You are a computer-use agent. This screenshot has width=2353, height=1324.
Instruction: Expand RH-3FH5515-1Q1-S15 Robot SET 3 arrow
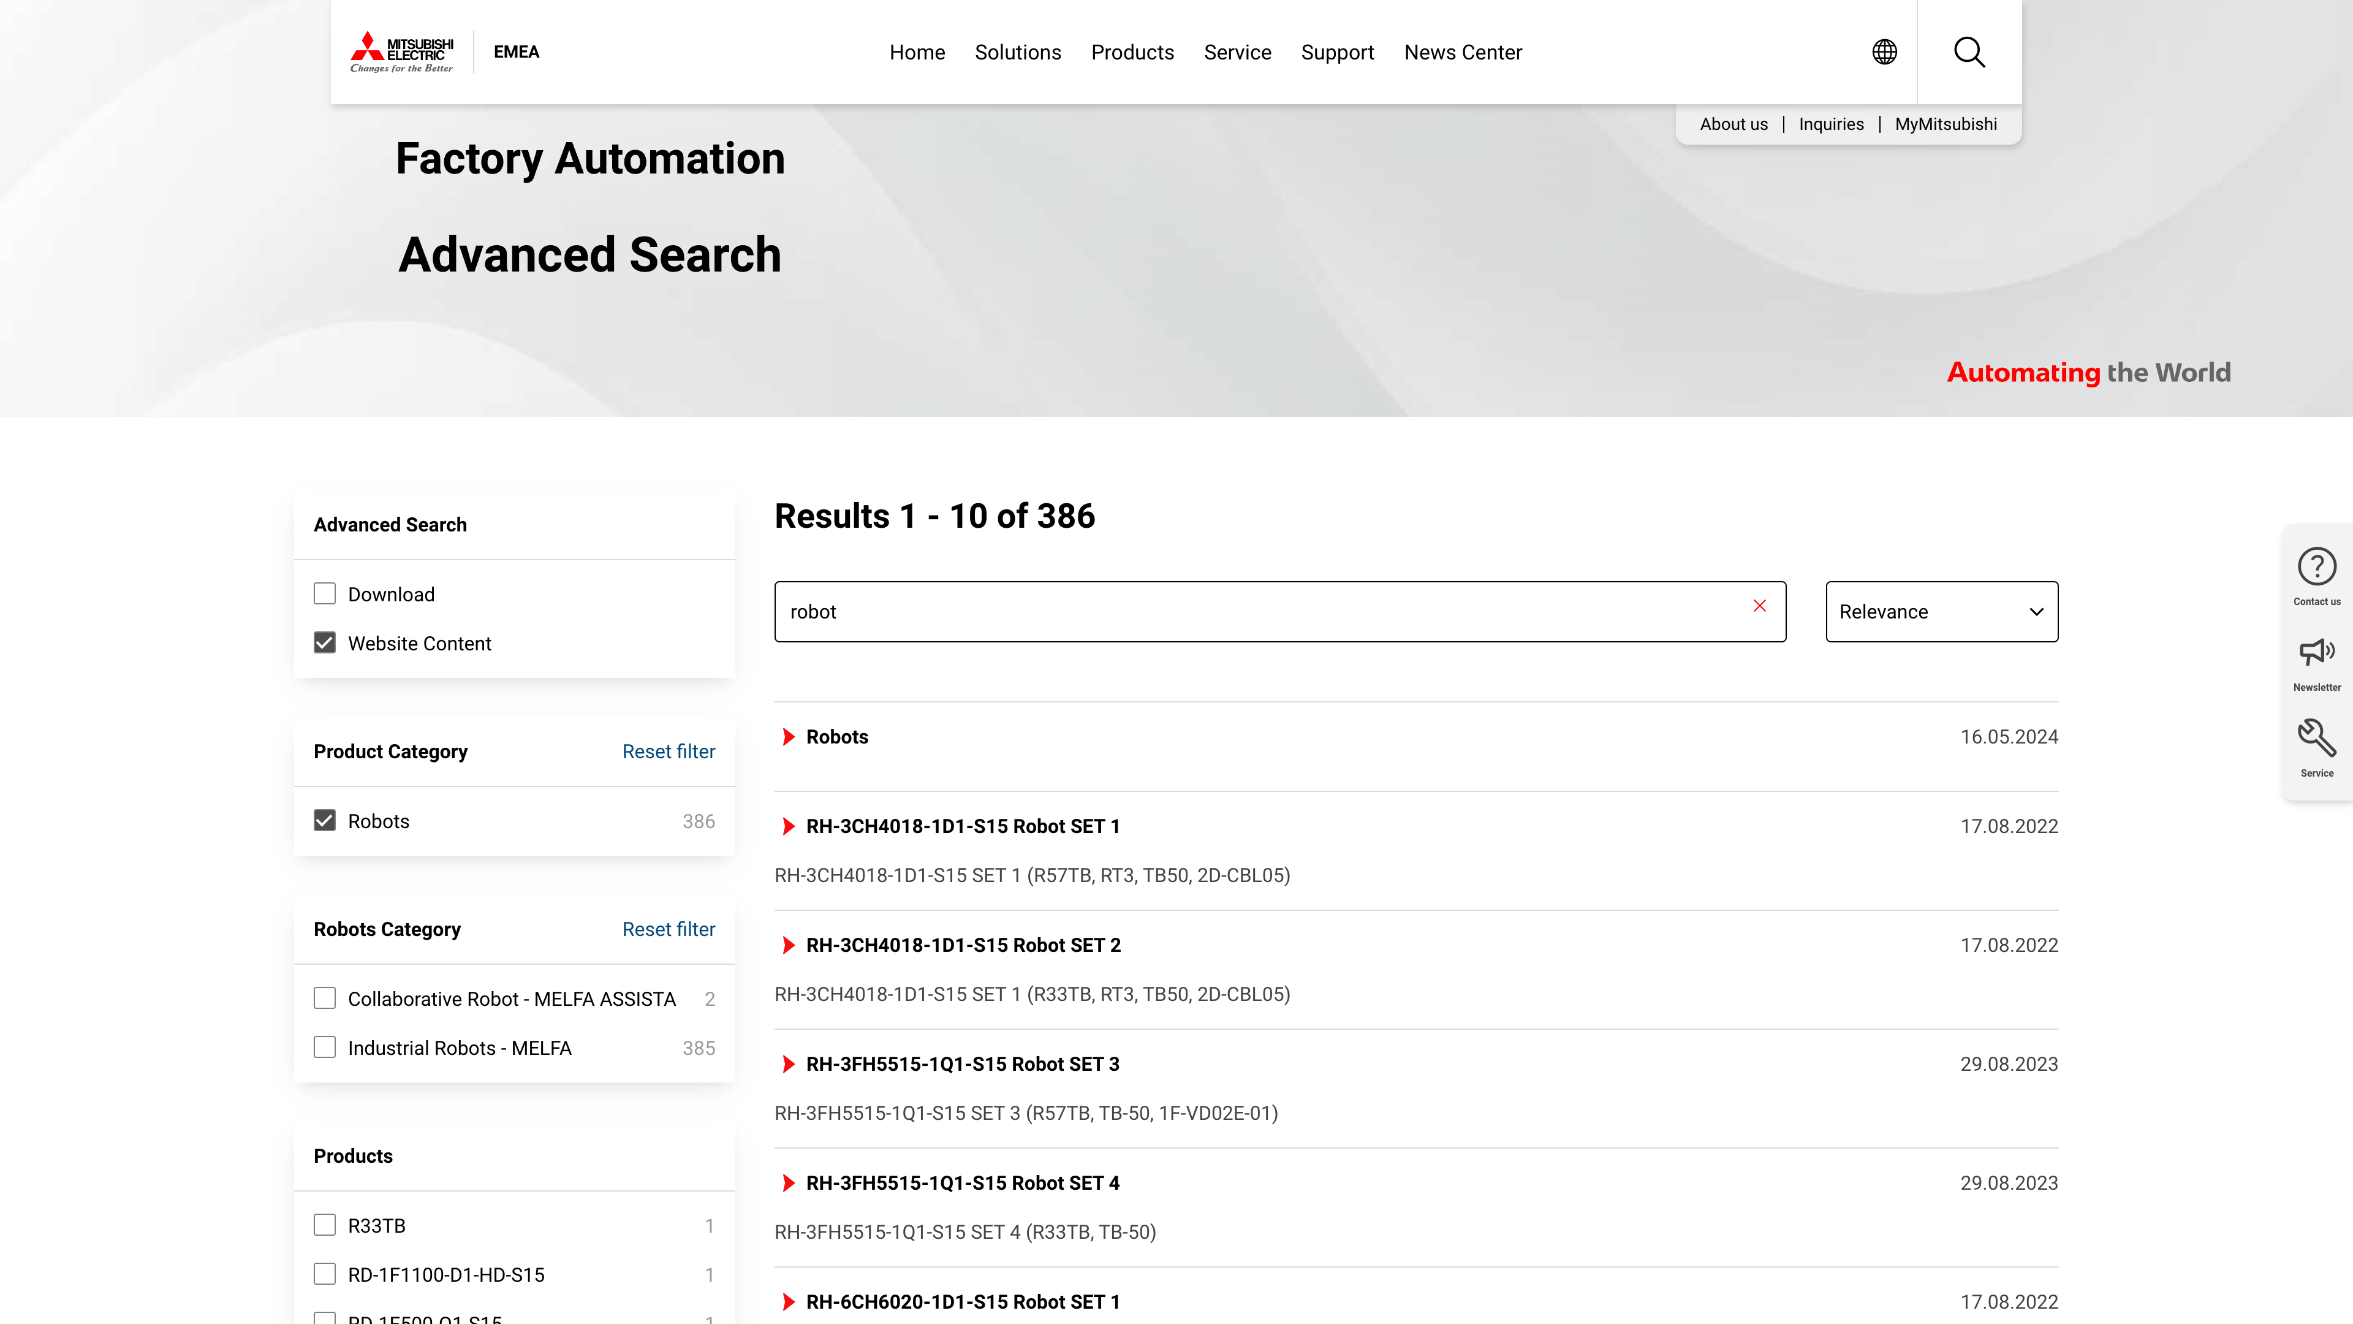789,1063
